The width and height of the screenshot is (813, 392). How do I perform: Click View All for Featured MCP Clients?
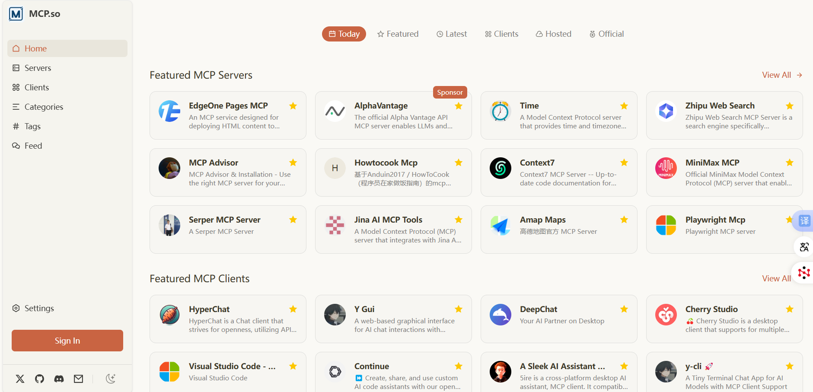(x=776, y=279)
